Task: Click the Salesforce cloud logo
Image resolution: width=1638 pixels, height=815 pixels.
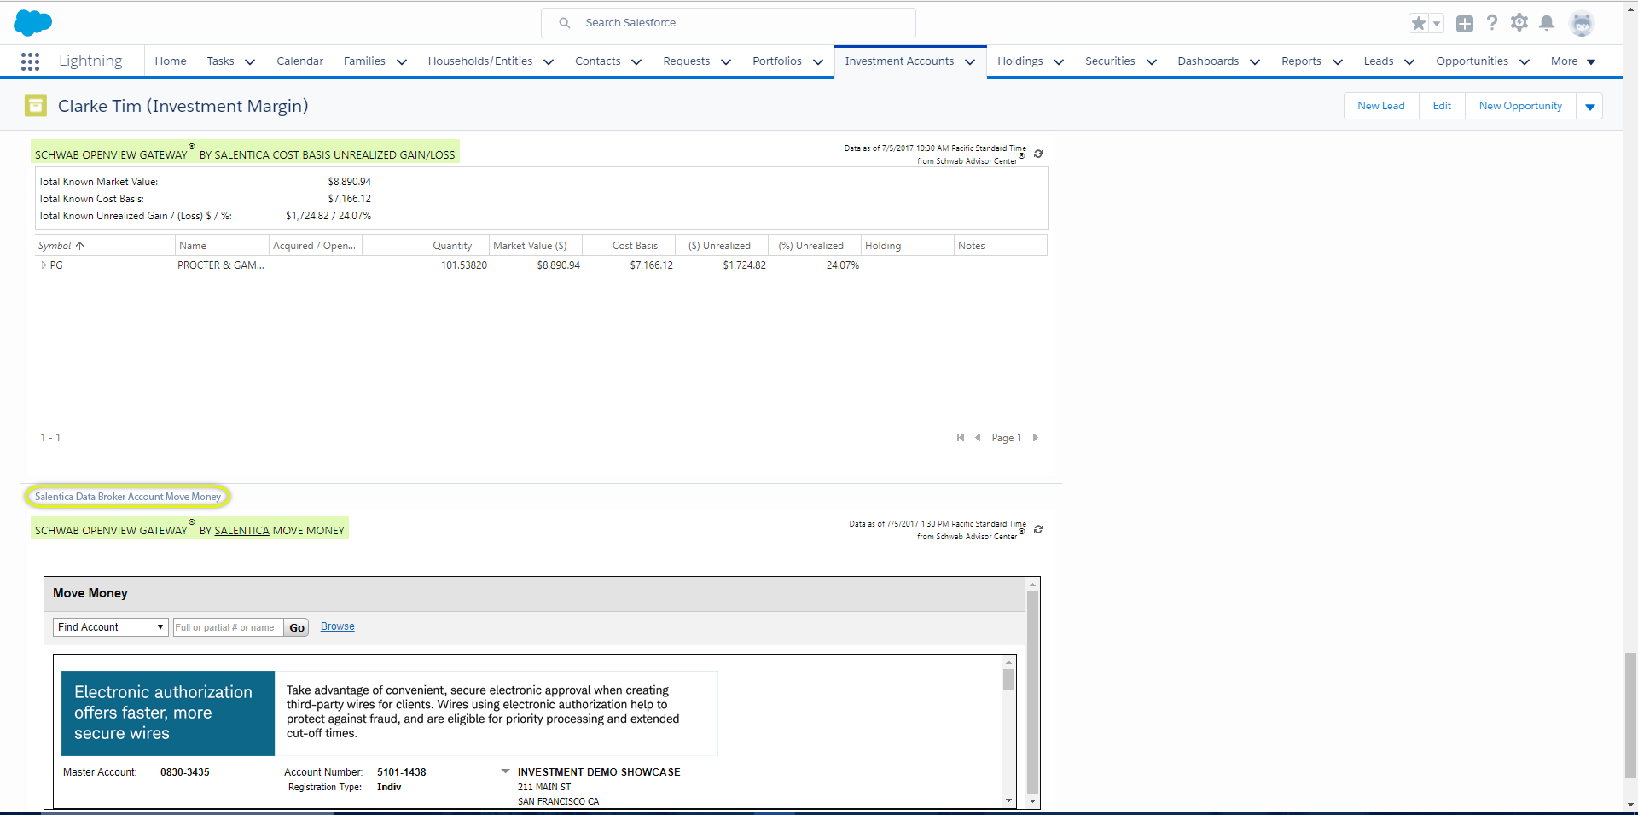Action: click(x=32, y=22)
